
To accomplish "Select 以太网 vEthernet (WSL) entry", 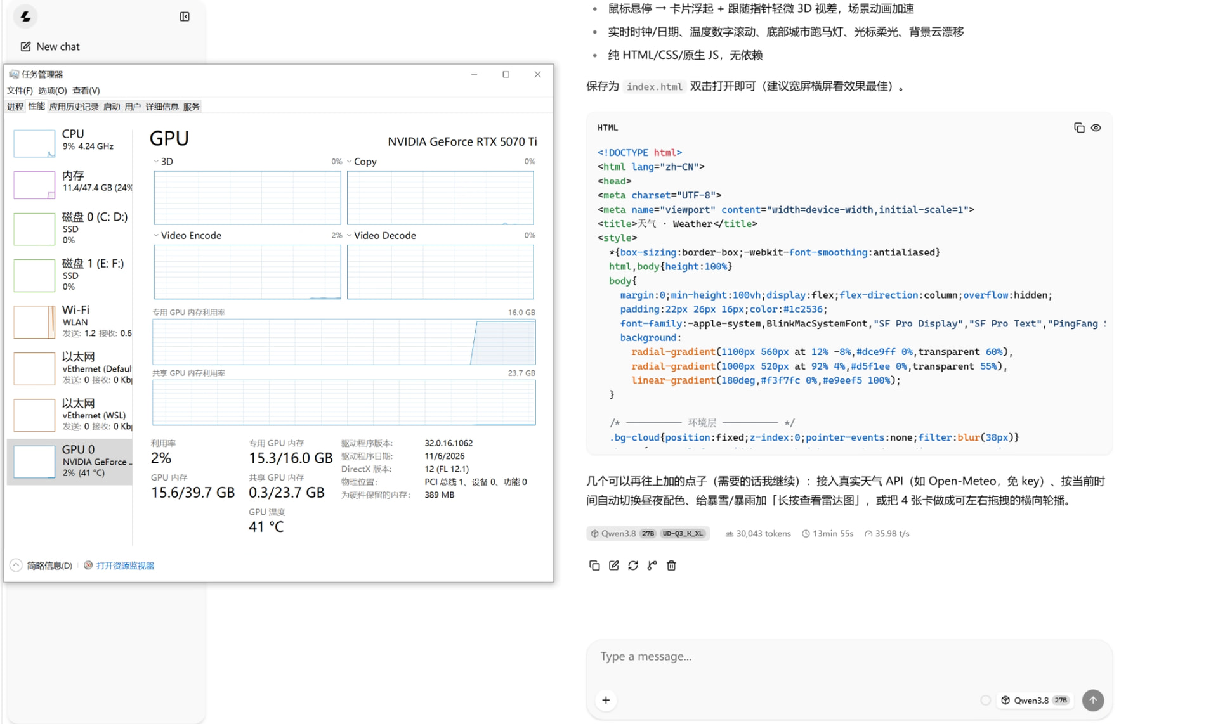I will (x=70, y=415).
